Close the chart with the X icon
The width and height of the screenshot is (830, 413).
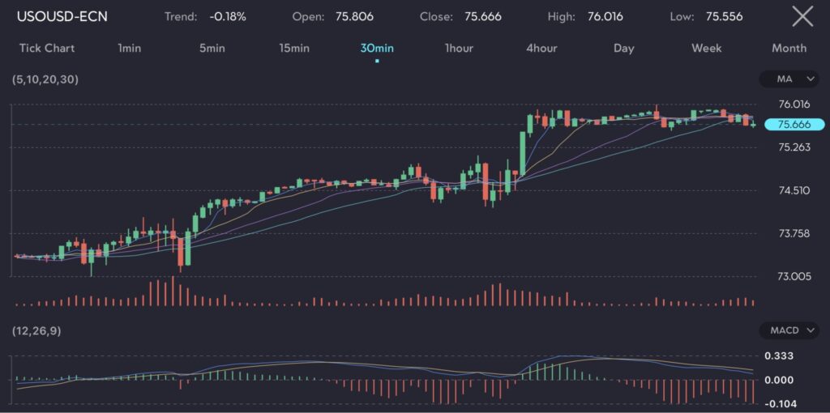coord(802,16)
